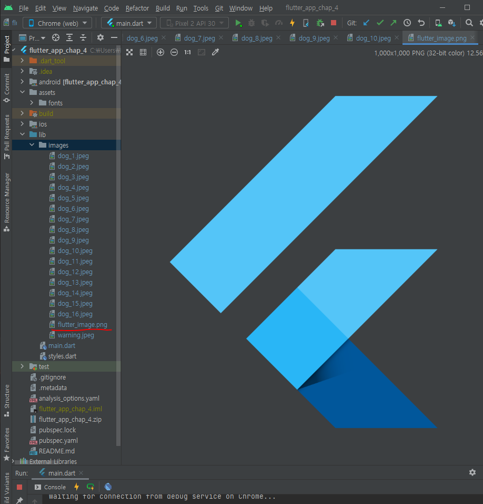Image resolution: width=483 pixels, height=504 pixels.
Task: Click the Flutter logo image preview
Action: [304, 261]
